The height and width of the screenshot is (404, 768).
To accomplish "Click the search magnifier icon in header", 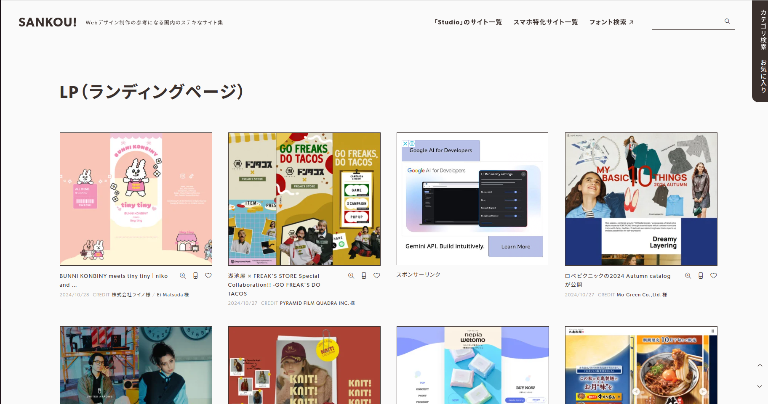I will click(x=727, y=21).
